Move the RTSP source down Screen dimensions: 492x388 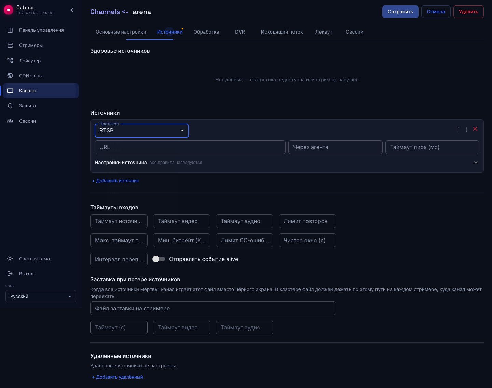(467, 129)
